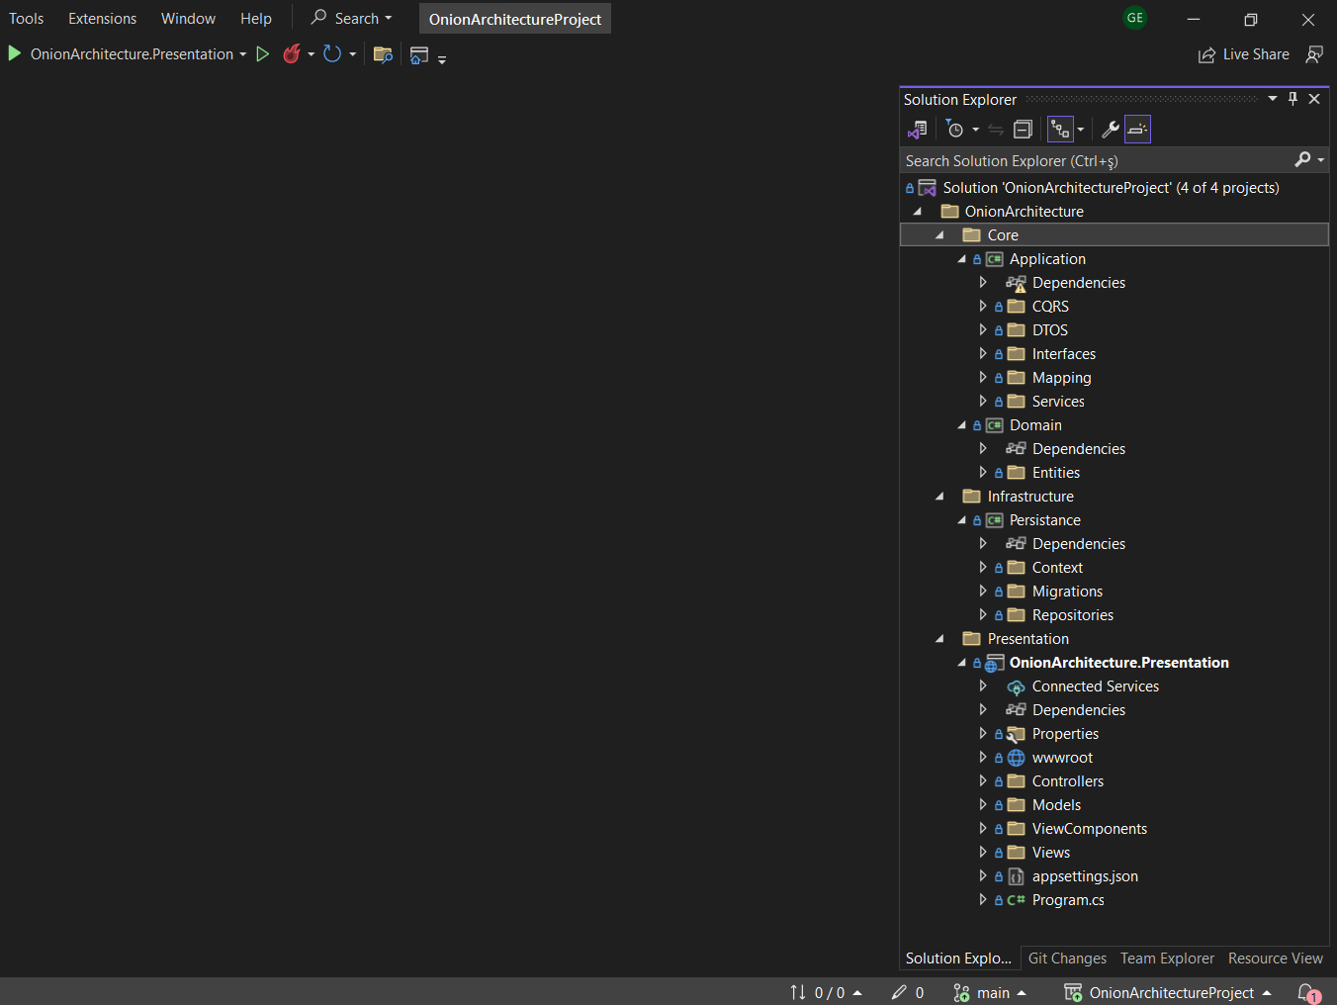Sync Solution Explorer with Active Document

[x=995, y=129]
